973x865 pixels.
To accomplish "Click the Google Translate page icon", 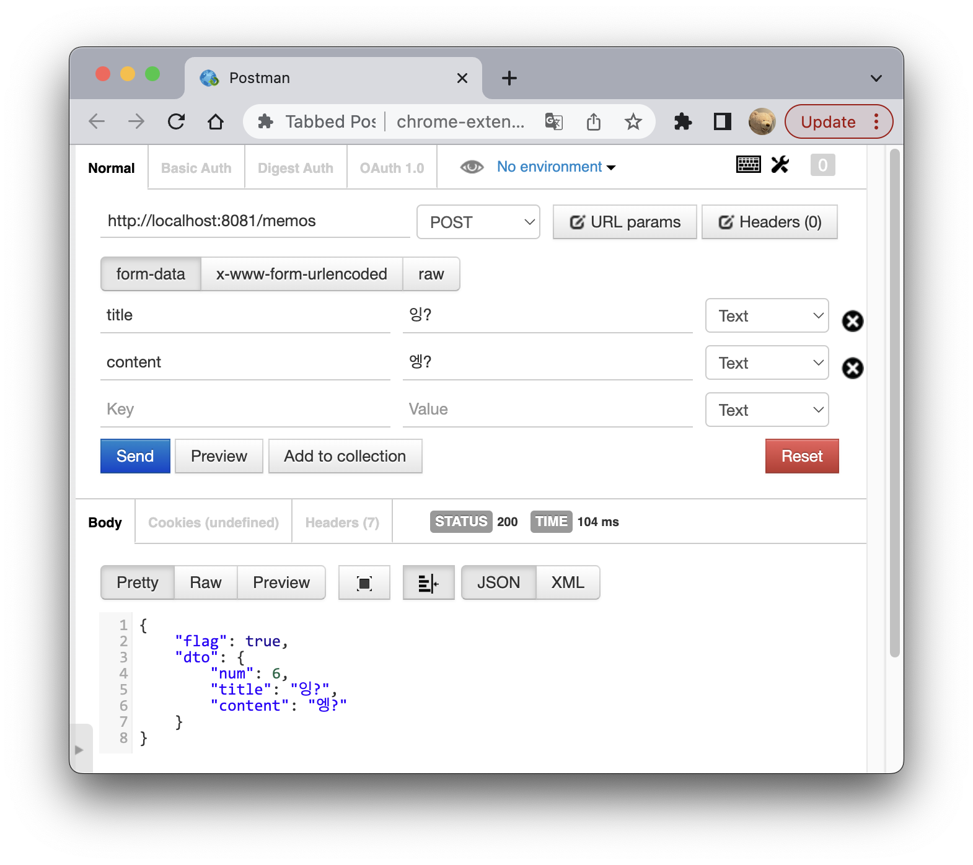I will pyautogui.click(x=553, y=121).
